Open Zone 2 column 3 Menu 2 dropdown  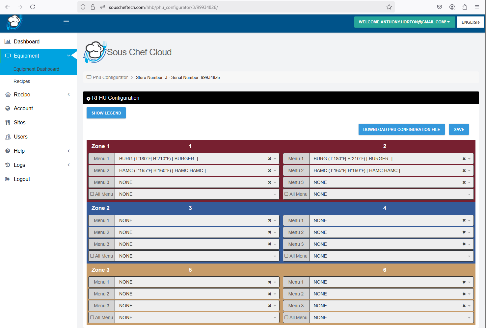(197, 232)
